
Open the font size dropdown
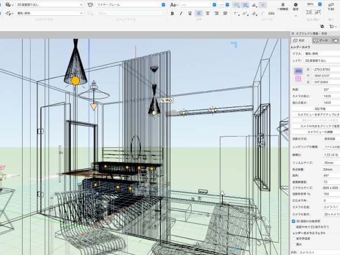[x=224, y=5]
